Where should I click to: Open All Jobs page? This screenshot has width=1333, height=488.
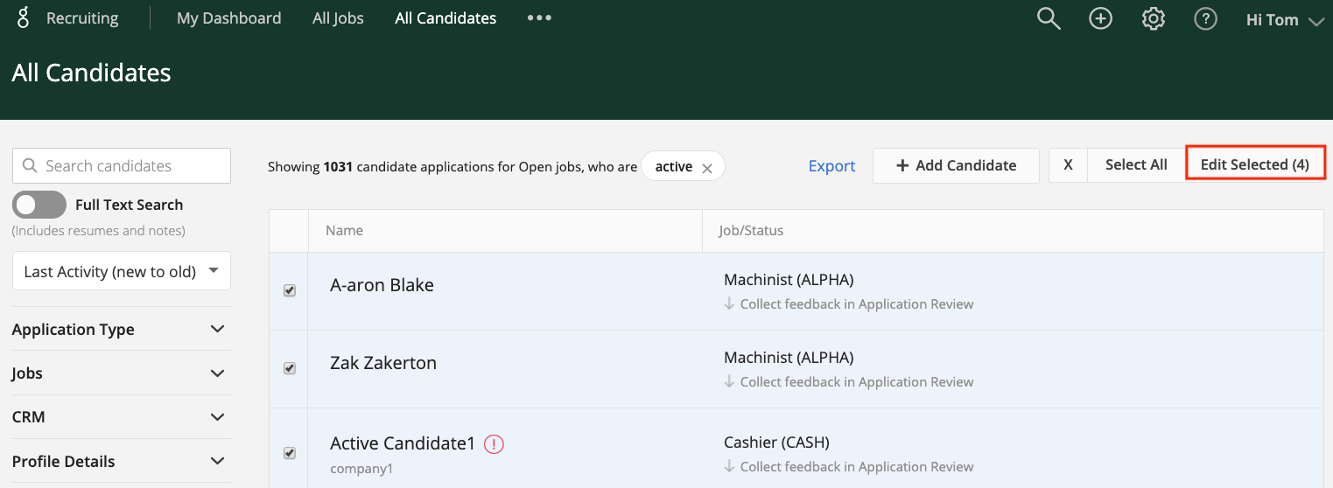(x=338, y=17)
